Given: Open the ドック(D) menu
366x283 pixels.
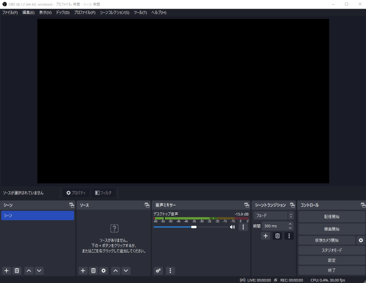Looking at the screenshot, I should point(63,12).
